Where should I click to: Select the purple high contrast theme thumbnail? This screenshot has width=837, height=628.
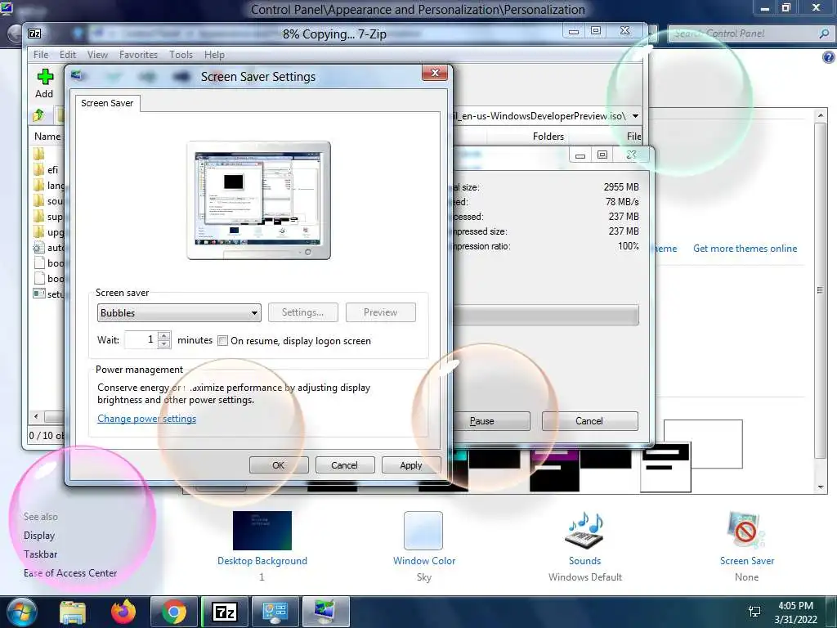(555, 470)
